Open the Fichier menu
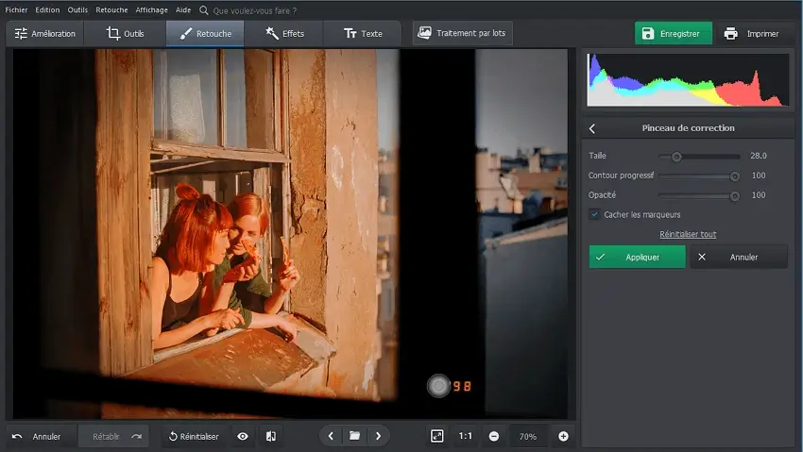Screen dimensions: 803x452 click(16, 9)
